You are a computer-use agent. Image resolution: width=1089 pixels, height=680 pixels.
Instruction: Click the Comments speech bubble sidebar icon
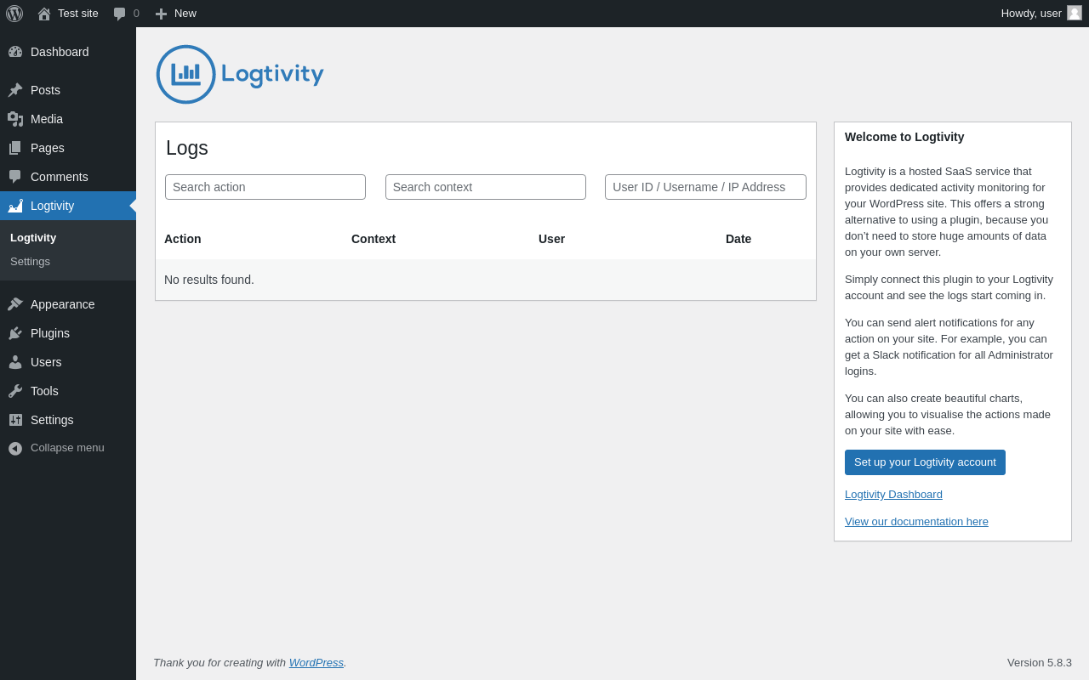[15, 177]
